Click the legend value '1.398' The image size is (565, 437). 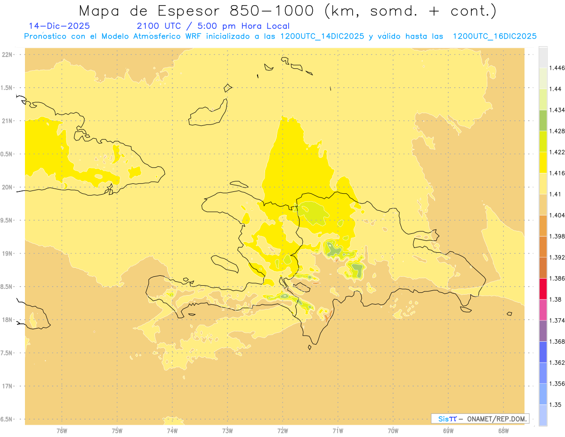[x=557, y=236]
